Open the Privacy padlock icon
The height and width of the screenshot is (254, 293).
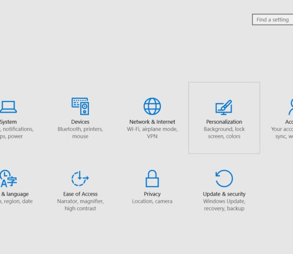(x=152, y=179)
